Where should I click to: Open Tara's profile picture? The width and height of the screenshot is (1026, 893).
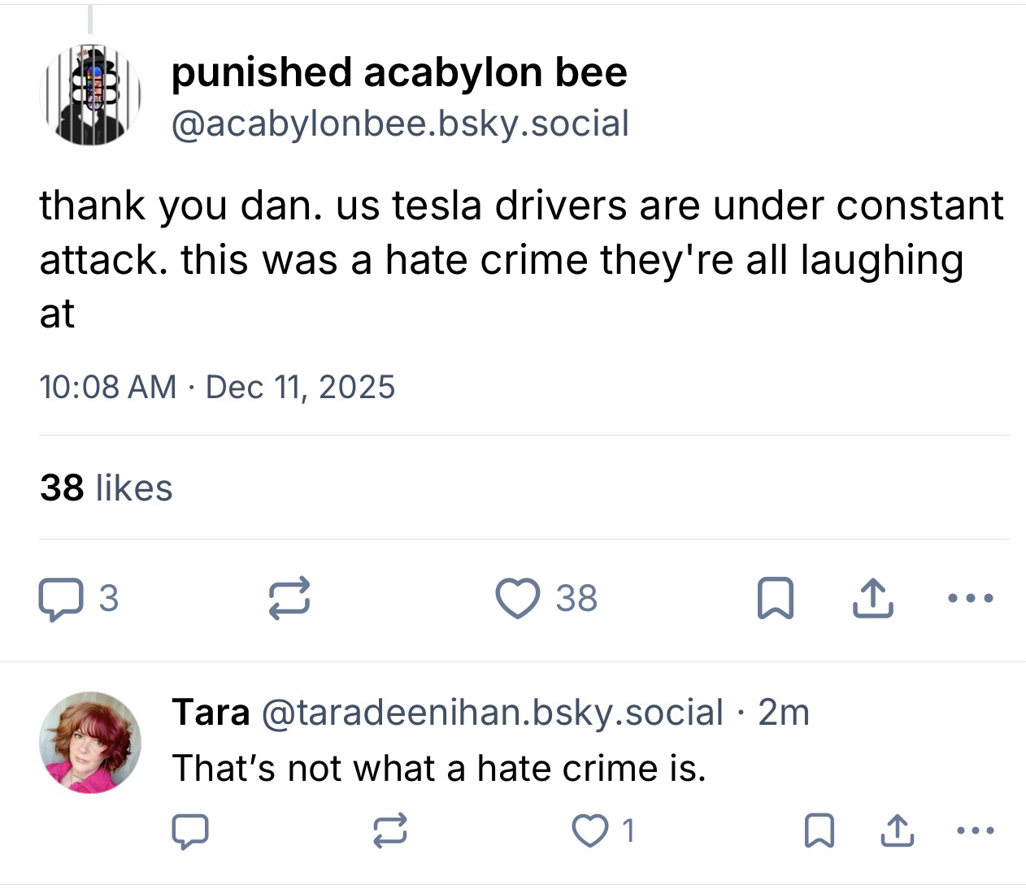click(x=90, y=742)
